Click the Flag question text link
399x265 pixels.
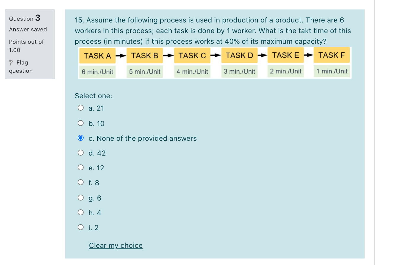pos(21,67)
